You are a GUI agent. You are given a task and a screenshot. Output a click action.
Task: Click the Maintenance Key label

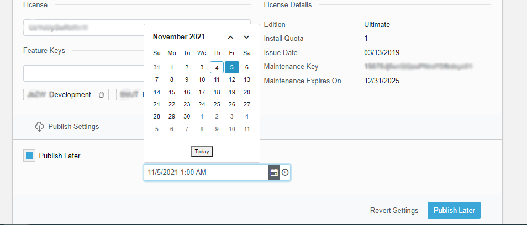point(291,67)
